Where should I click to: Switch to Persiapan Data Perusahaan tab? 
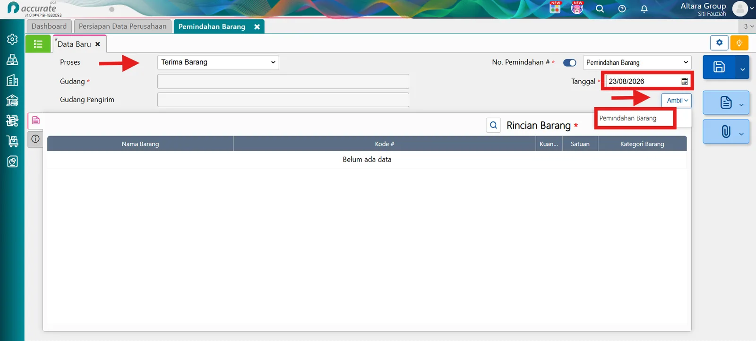pyautogui.click(x=122, y=26)
